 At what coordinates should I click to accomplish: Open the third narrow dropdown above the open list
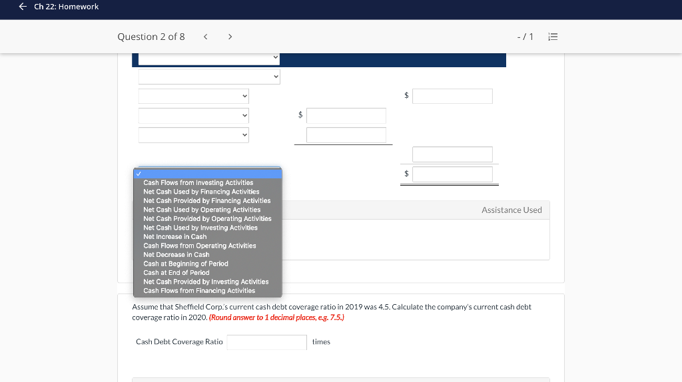click(194, 135)
